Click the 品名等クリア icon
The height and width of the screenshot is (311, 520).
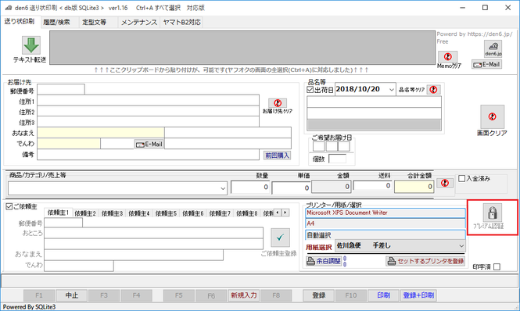tap(433, 90)
